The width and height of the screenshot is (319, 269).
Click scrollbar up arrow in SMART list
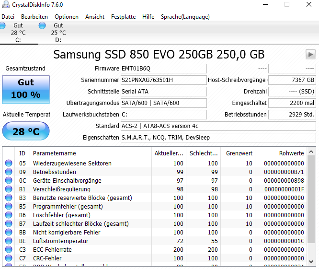pos(311,152)
